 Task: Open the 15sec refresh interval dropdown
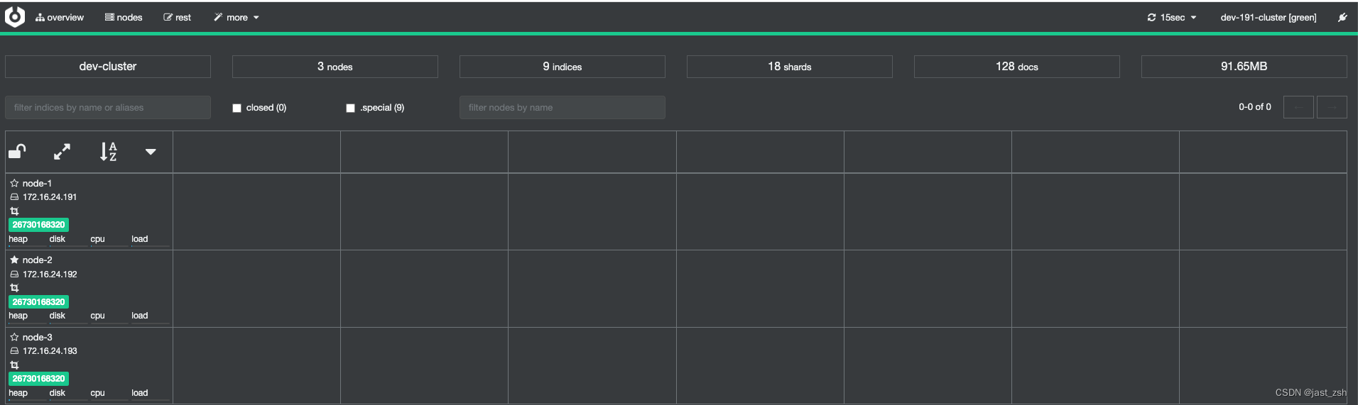1172,17
